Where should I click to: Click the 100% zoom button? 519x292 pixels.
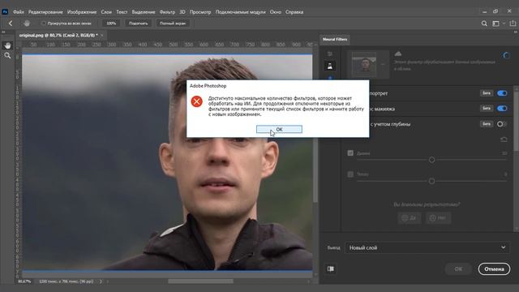coord(111,24)
